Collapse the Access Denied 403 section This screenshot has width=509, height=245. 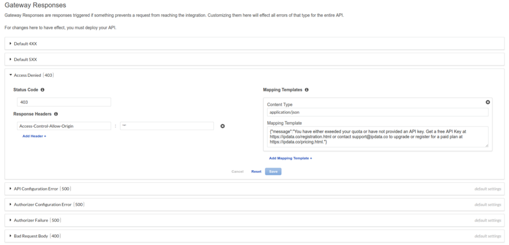32,75
